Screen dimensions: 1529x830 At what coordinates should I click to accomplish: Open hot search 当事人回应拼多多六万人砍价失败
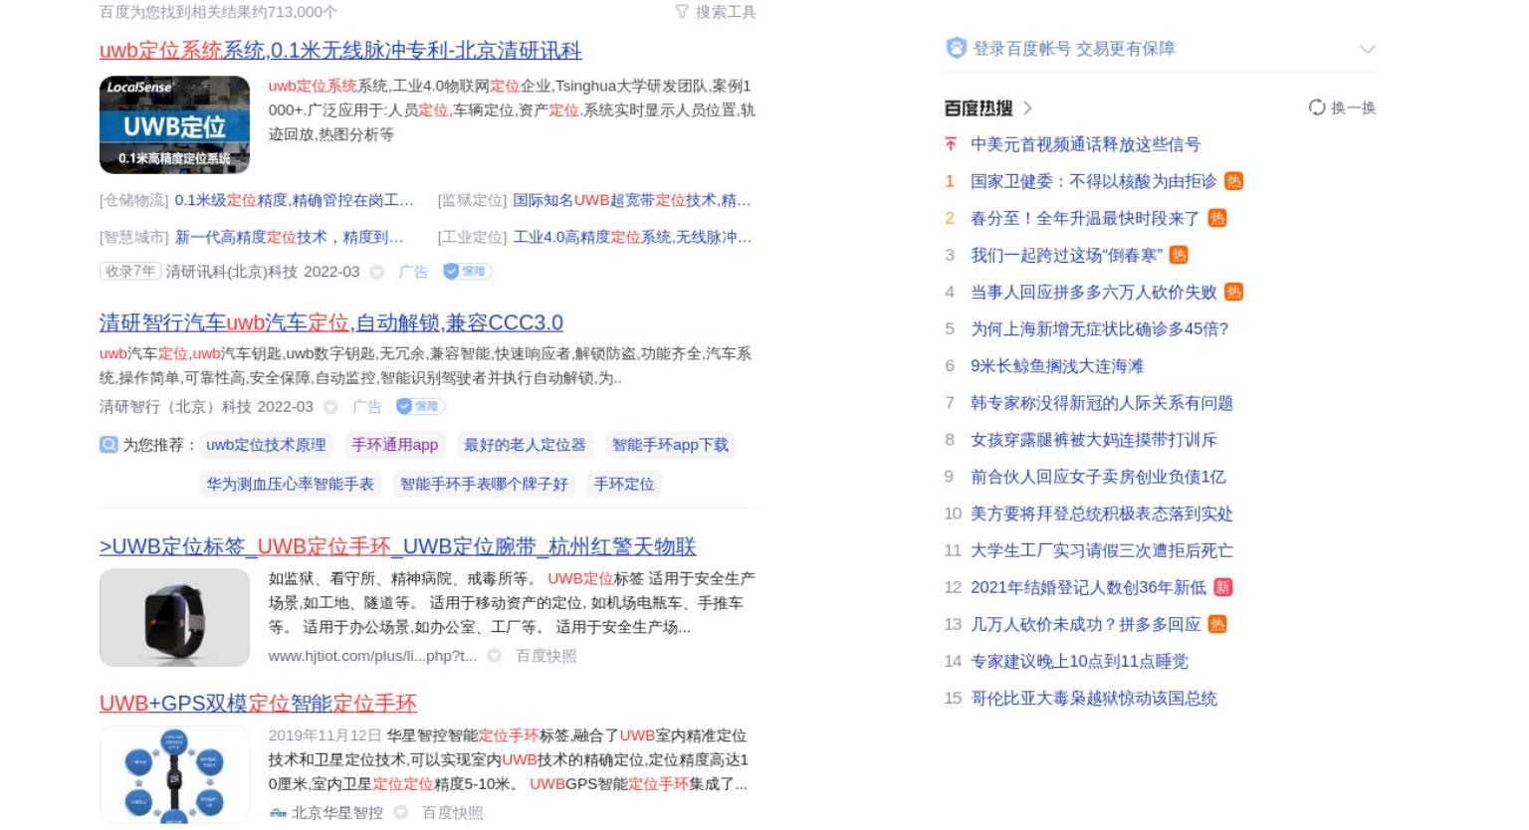(x=1093, y=292)
